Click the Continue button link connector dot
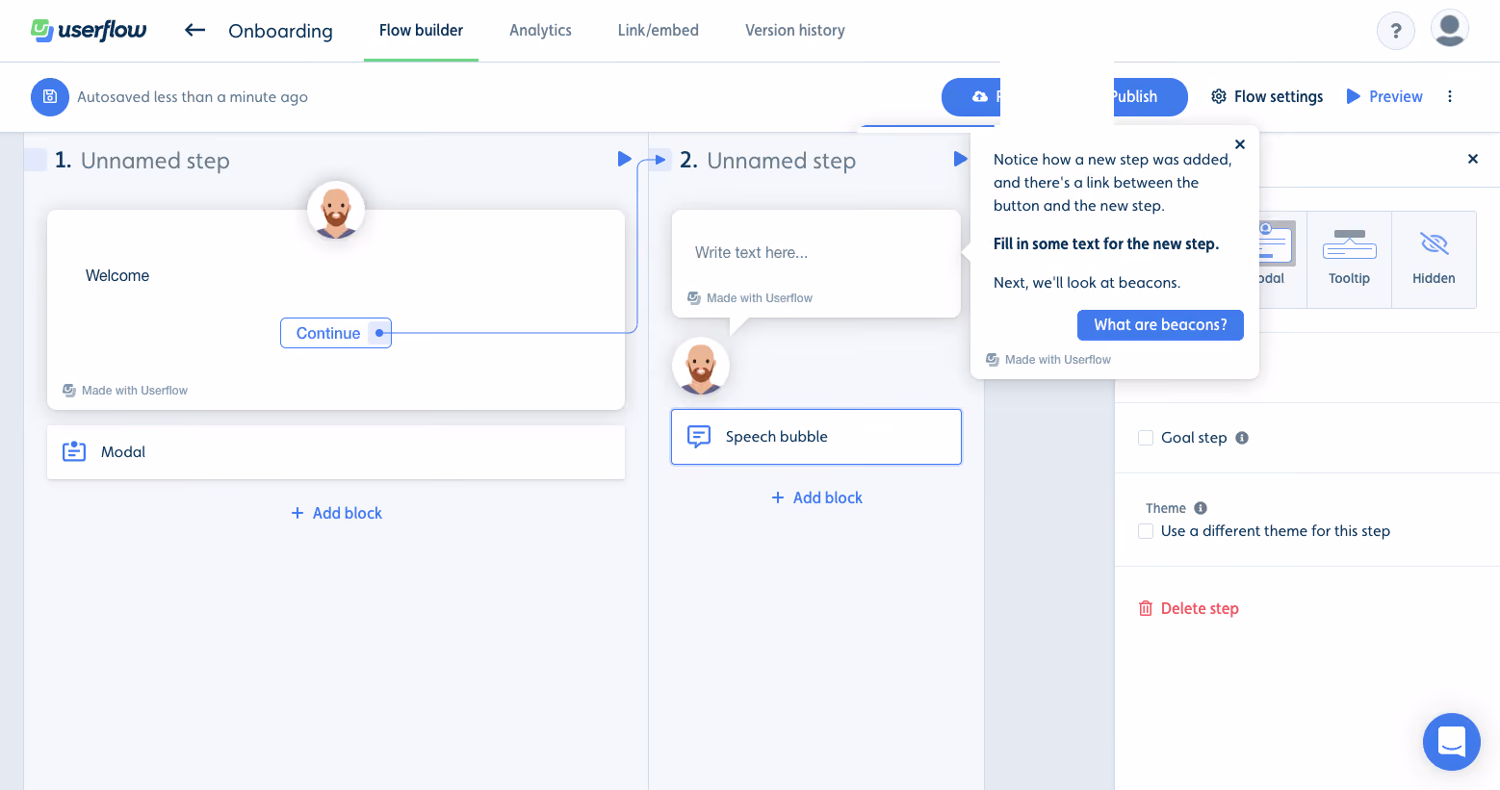Viewport: 1500px width, 790px height. [379, 333]
